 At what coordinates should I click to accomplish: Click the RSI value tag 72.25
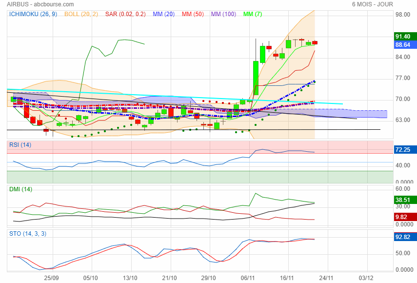click(x=405, y=149)
